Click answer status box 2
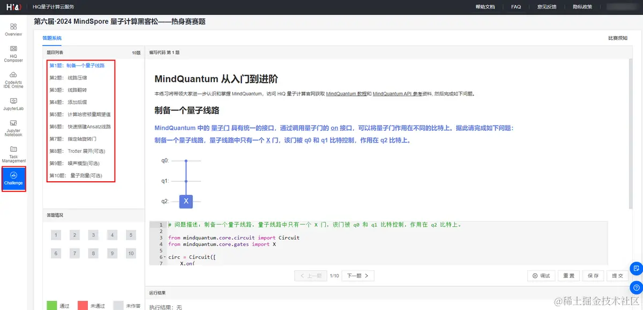The image size is (643, 310). (75, 235)
